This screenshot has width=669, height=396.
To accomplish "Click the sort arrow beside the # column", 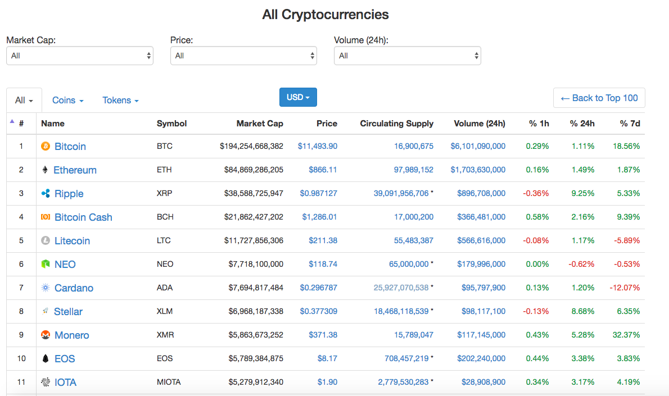I will pyautogui.click(x=12, y=121).
